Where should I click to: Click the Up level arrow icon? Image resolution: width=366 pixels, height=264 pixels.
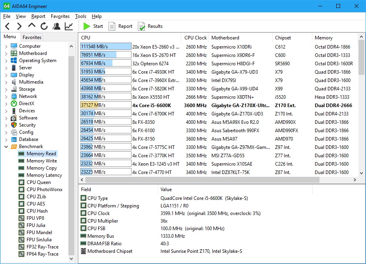click(32, 25)
